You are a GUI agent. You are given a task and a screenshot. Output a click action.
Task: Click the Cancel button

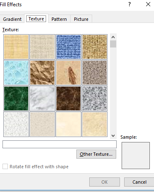[x=139, y=182]
